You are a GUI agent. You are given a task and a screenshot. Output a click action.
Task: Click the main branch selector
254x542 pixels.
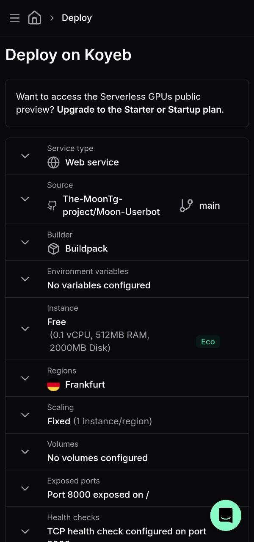point(210,205)
